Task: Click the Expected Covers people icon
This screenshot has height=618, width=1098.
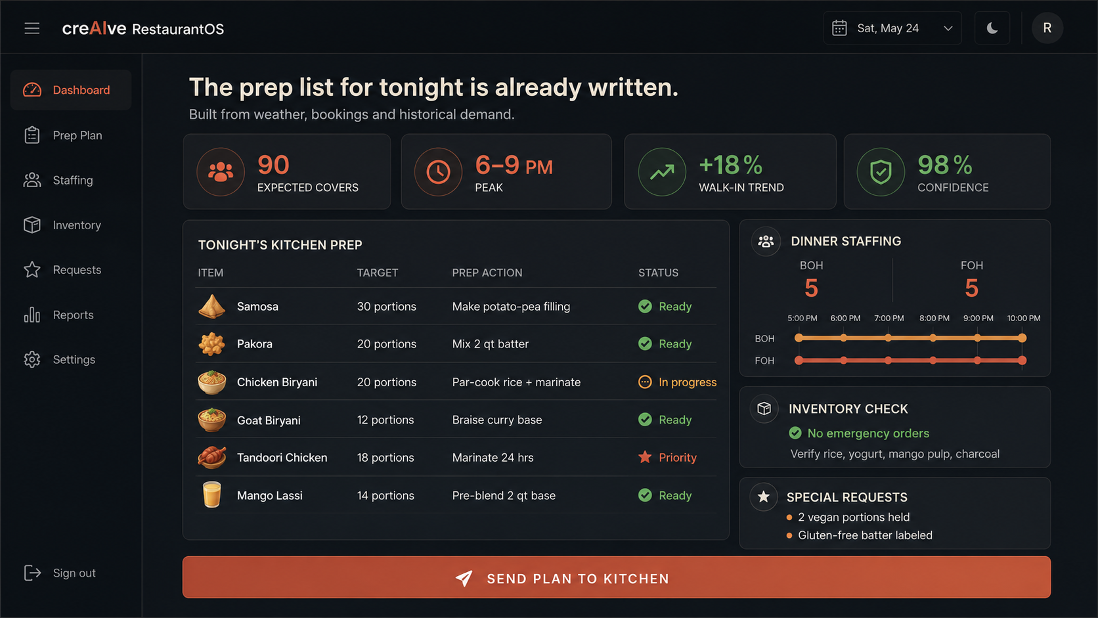Action: tap(221, 172)
